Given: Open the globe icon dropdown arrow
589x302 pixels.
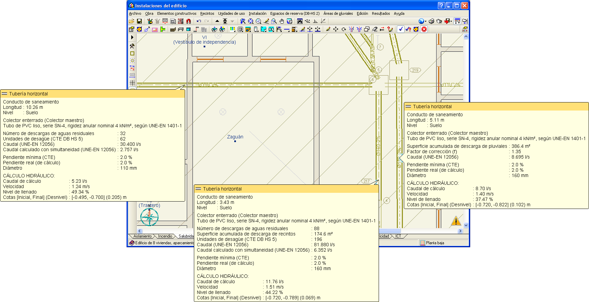Looking at the screenshot, I should tap(425, 21).
